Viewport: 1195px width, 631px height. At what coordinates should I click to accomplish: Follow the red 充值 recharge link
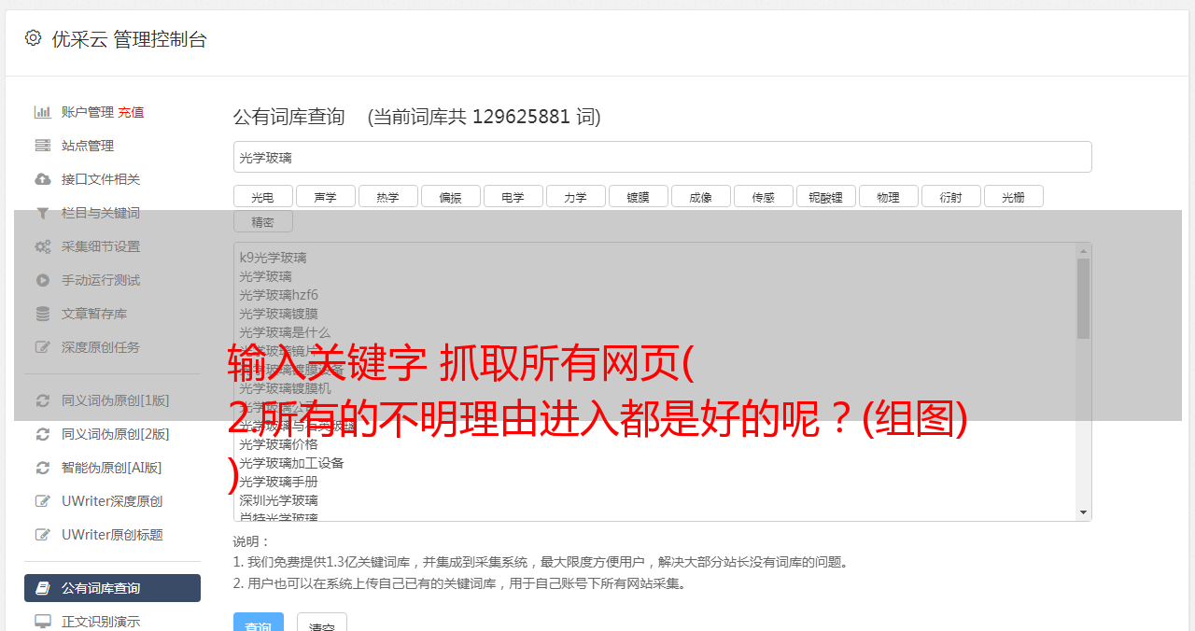pyautogui.click(x=131, y=112)
